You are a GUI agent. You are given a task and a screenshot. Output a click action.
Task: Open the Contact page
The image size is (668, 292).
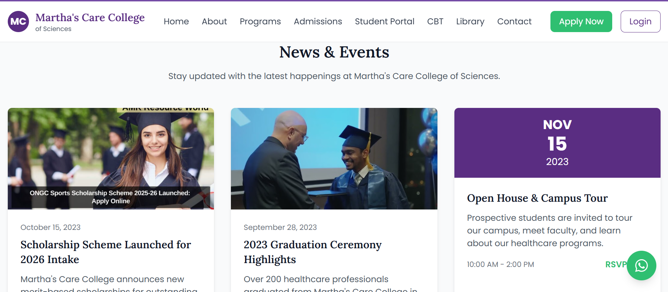point(514,22)
